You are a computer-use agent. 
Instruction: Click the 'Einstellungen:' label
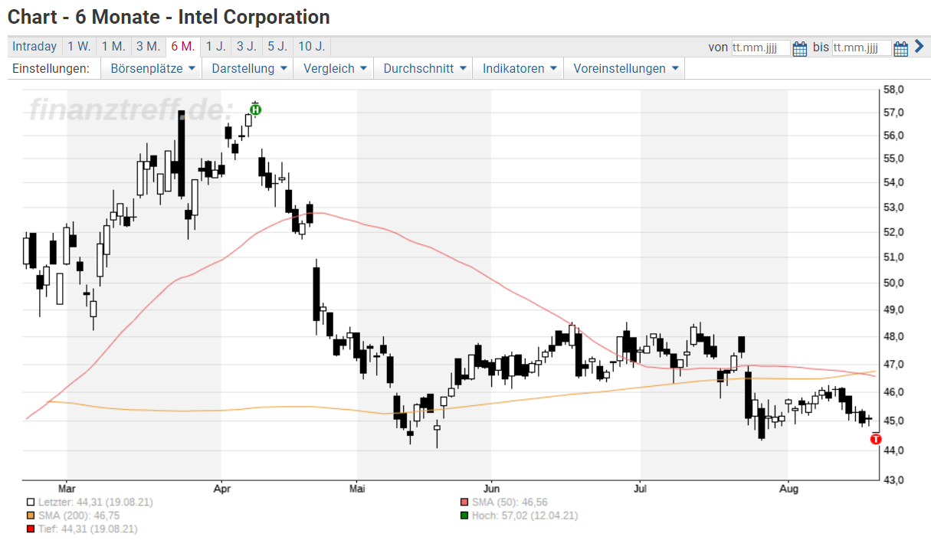(51, 68)
